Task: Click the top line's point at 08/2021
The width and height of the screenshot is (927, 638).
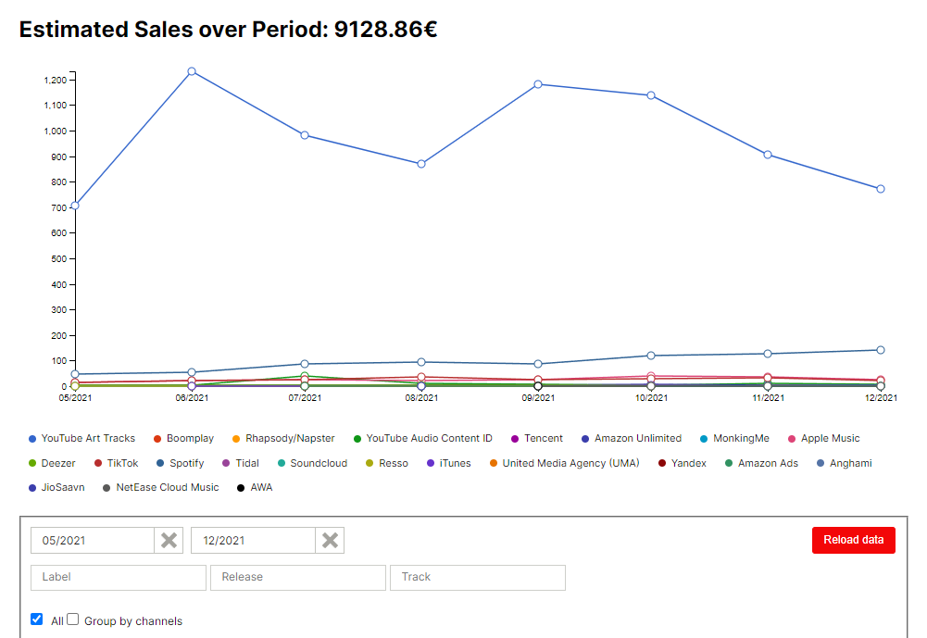Action: [x=421, y=164]
